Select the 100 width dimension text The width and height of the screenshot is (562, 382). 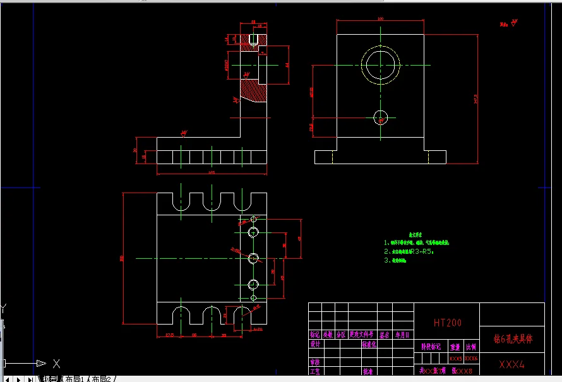coord(381,19)
